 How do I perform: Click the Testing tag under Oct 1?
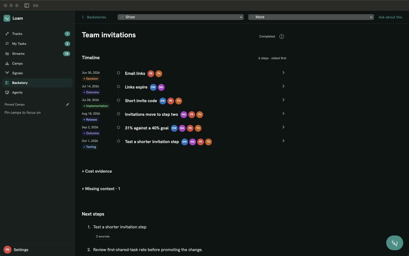click(90, 147)
